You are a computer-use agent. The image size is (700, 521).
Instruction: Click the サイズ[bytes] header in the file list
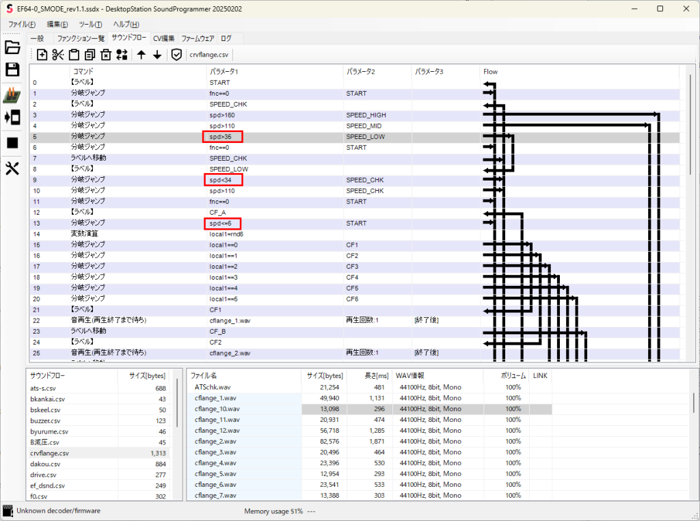[324, 375]
